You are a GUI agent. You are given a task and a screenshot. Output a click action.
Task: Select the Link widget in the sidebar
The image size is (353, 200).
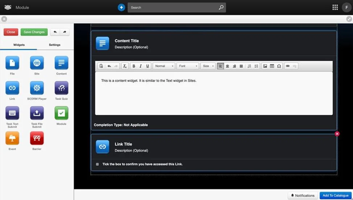[x=12, y=88]
